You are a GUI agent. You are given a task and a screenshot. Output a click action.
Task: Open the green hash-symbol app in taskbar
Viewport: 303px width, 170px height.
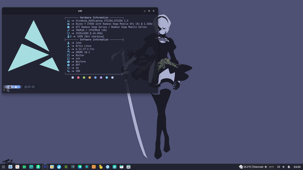pyautogui.click(x=24, y=167)
